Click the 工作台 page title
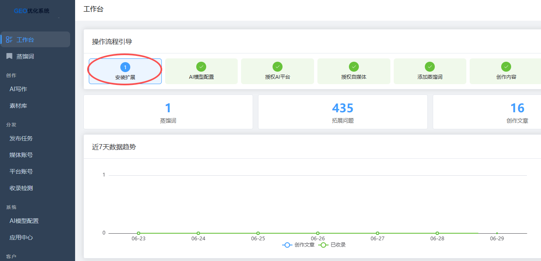This screenshot has height=261, width=541. click(93, 9)
